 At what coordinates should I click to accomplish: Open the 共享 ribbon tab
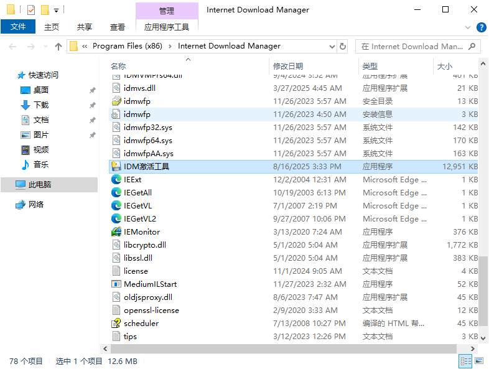tap(85, 27)
